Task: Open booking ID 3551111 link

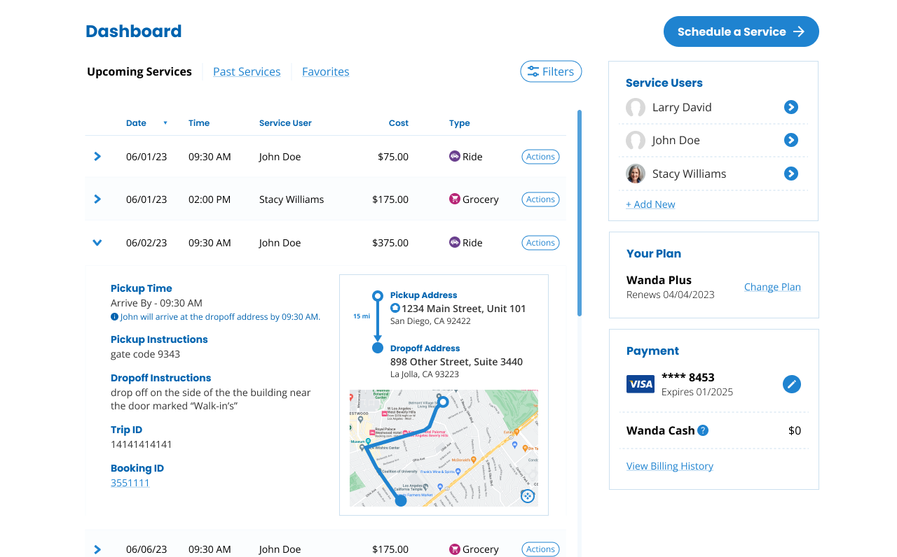Action: (130, 483)
